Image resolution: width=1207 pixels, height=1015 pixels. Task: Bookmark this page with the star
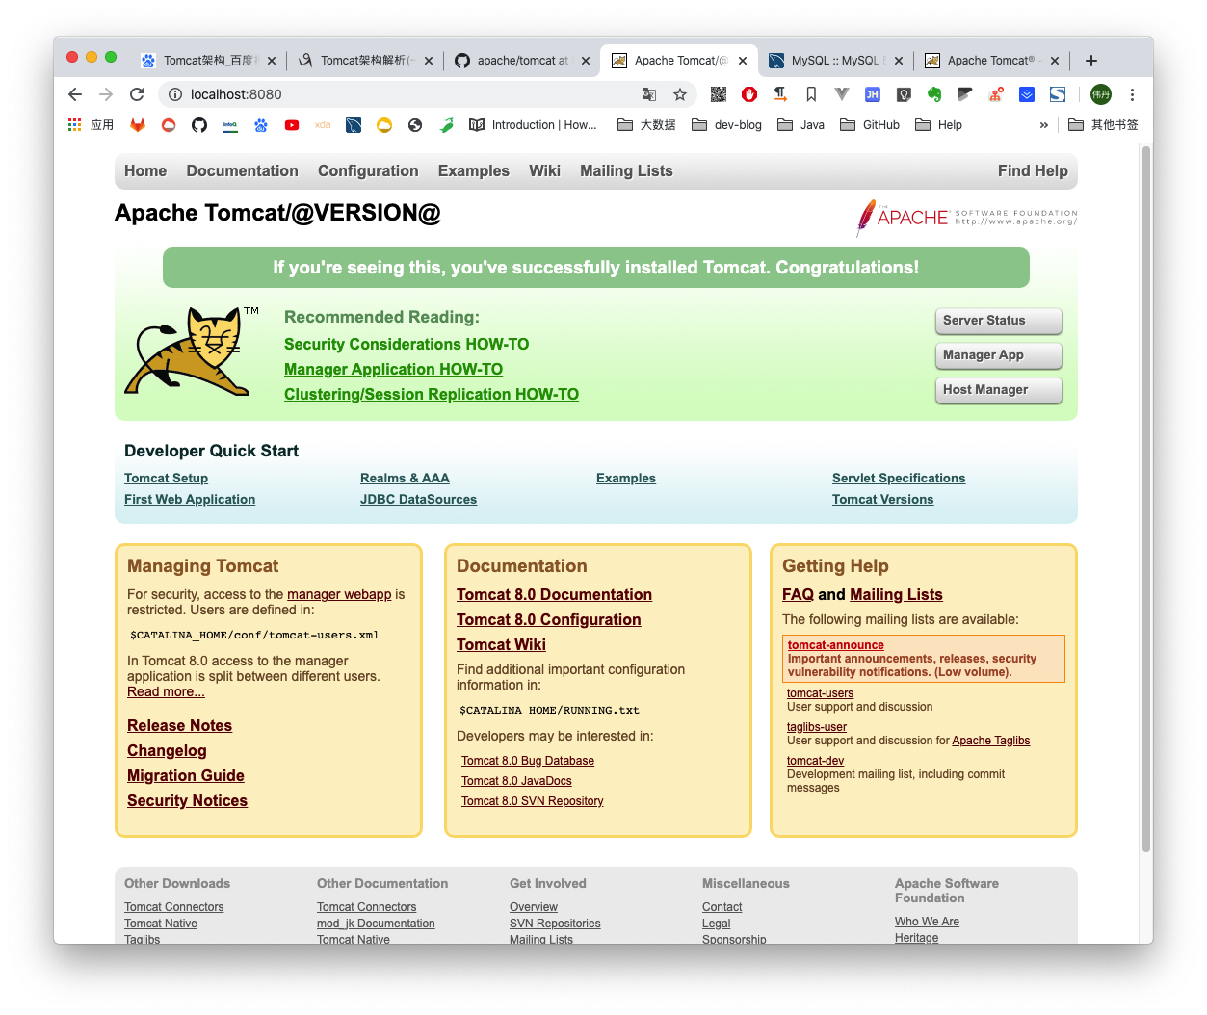680,94
